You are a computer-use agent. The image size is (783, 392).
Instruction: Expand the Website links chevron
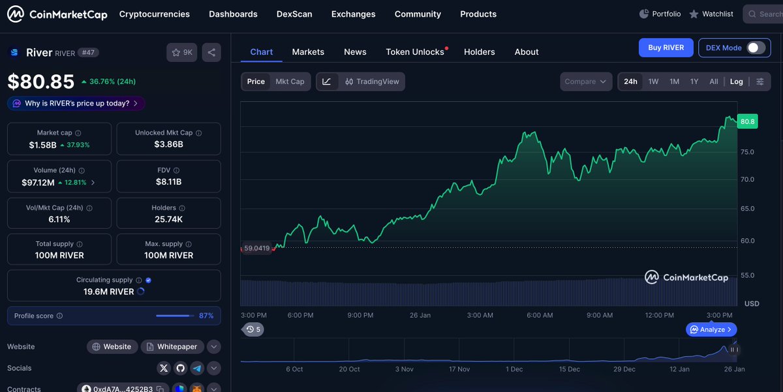click(214, 347)
